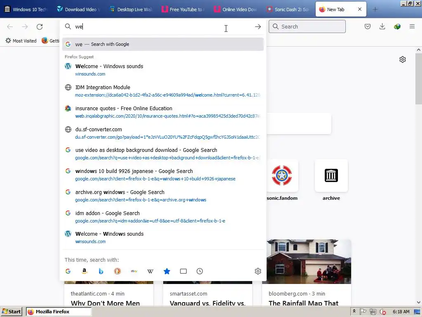
Task: Click the toolbar Search box
Action: tap(307, 26)
